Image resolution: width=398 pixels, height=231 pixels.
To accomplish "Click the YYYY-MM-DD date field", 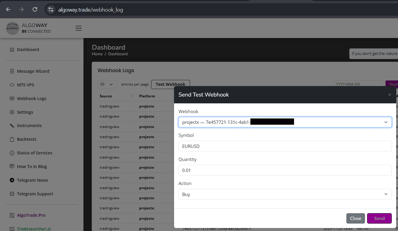I will click(x=359, y=84).
